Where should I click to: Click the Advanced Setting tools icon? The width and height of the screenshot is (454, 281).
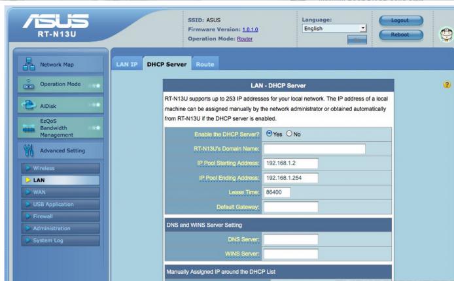coord(29,150)
